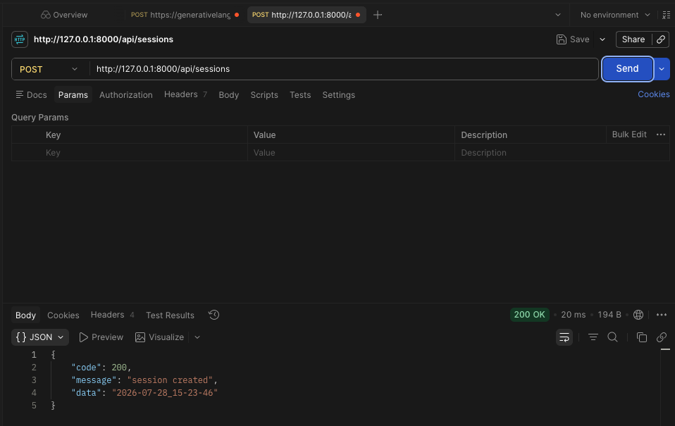The image size is (675, 426).
Task: Open the request Body tab
Action: (x=228, y=94)
